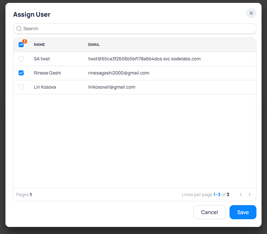Toggle the select-all header checkbox
The image size is (267, 234).
tap(21, 45)
